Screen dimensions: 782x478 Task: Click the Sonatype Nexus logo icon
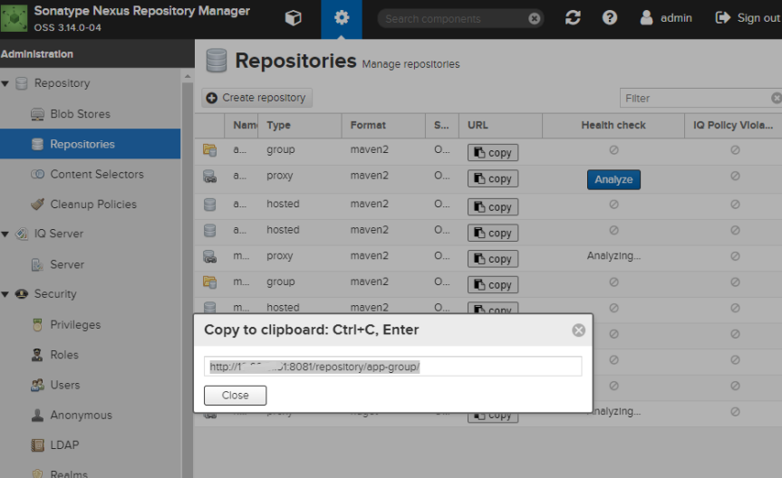coord(14,18)
